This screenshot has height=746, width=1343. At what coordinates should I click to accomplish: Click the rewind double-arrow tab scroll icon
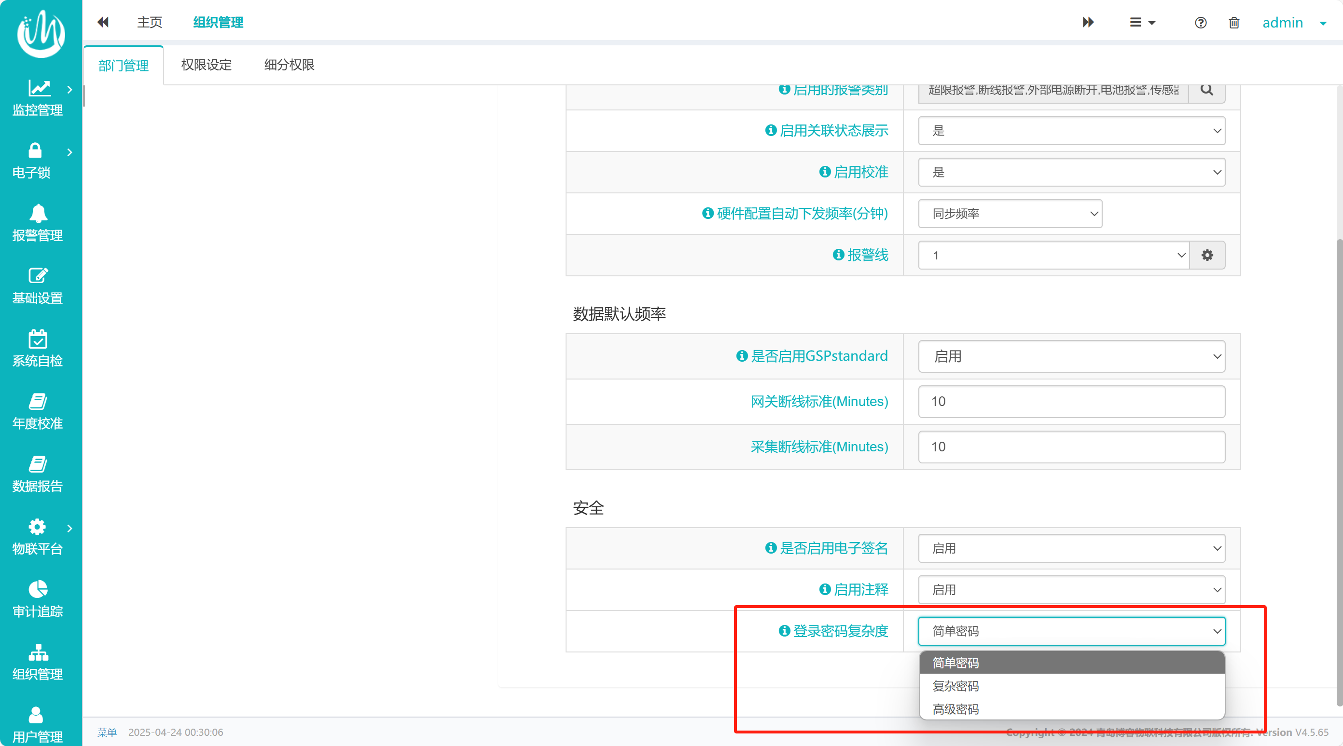click(x=103, y=22)
